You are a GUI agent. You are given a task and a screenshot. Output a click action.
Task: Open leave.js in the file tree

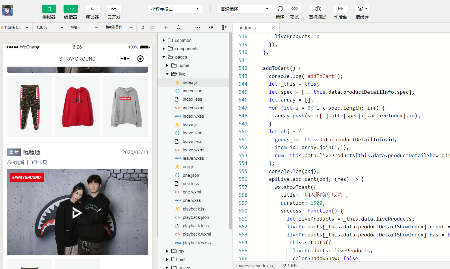[x=190, y=125]
